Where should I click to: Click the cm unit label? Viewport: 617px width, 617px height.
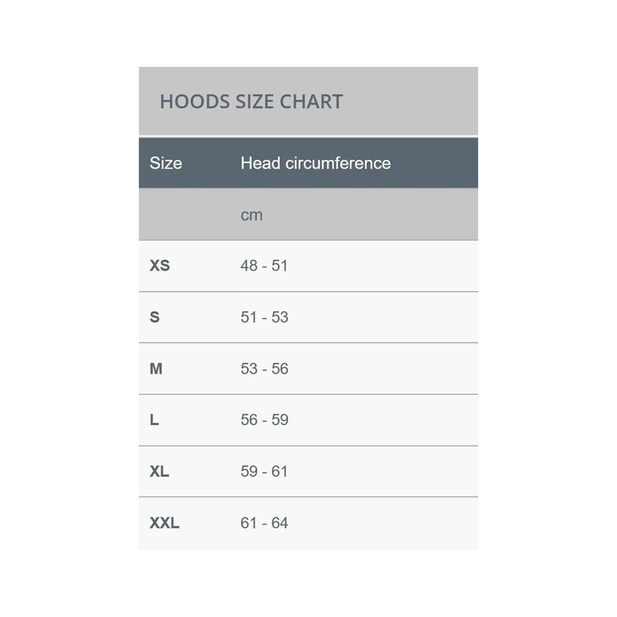click(x=251, y=215)
